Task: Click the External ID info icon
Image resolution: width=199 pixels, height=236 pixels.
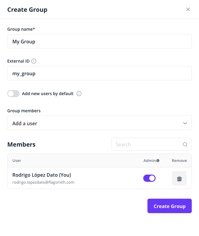Action: pos(34,61)
